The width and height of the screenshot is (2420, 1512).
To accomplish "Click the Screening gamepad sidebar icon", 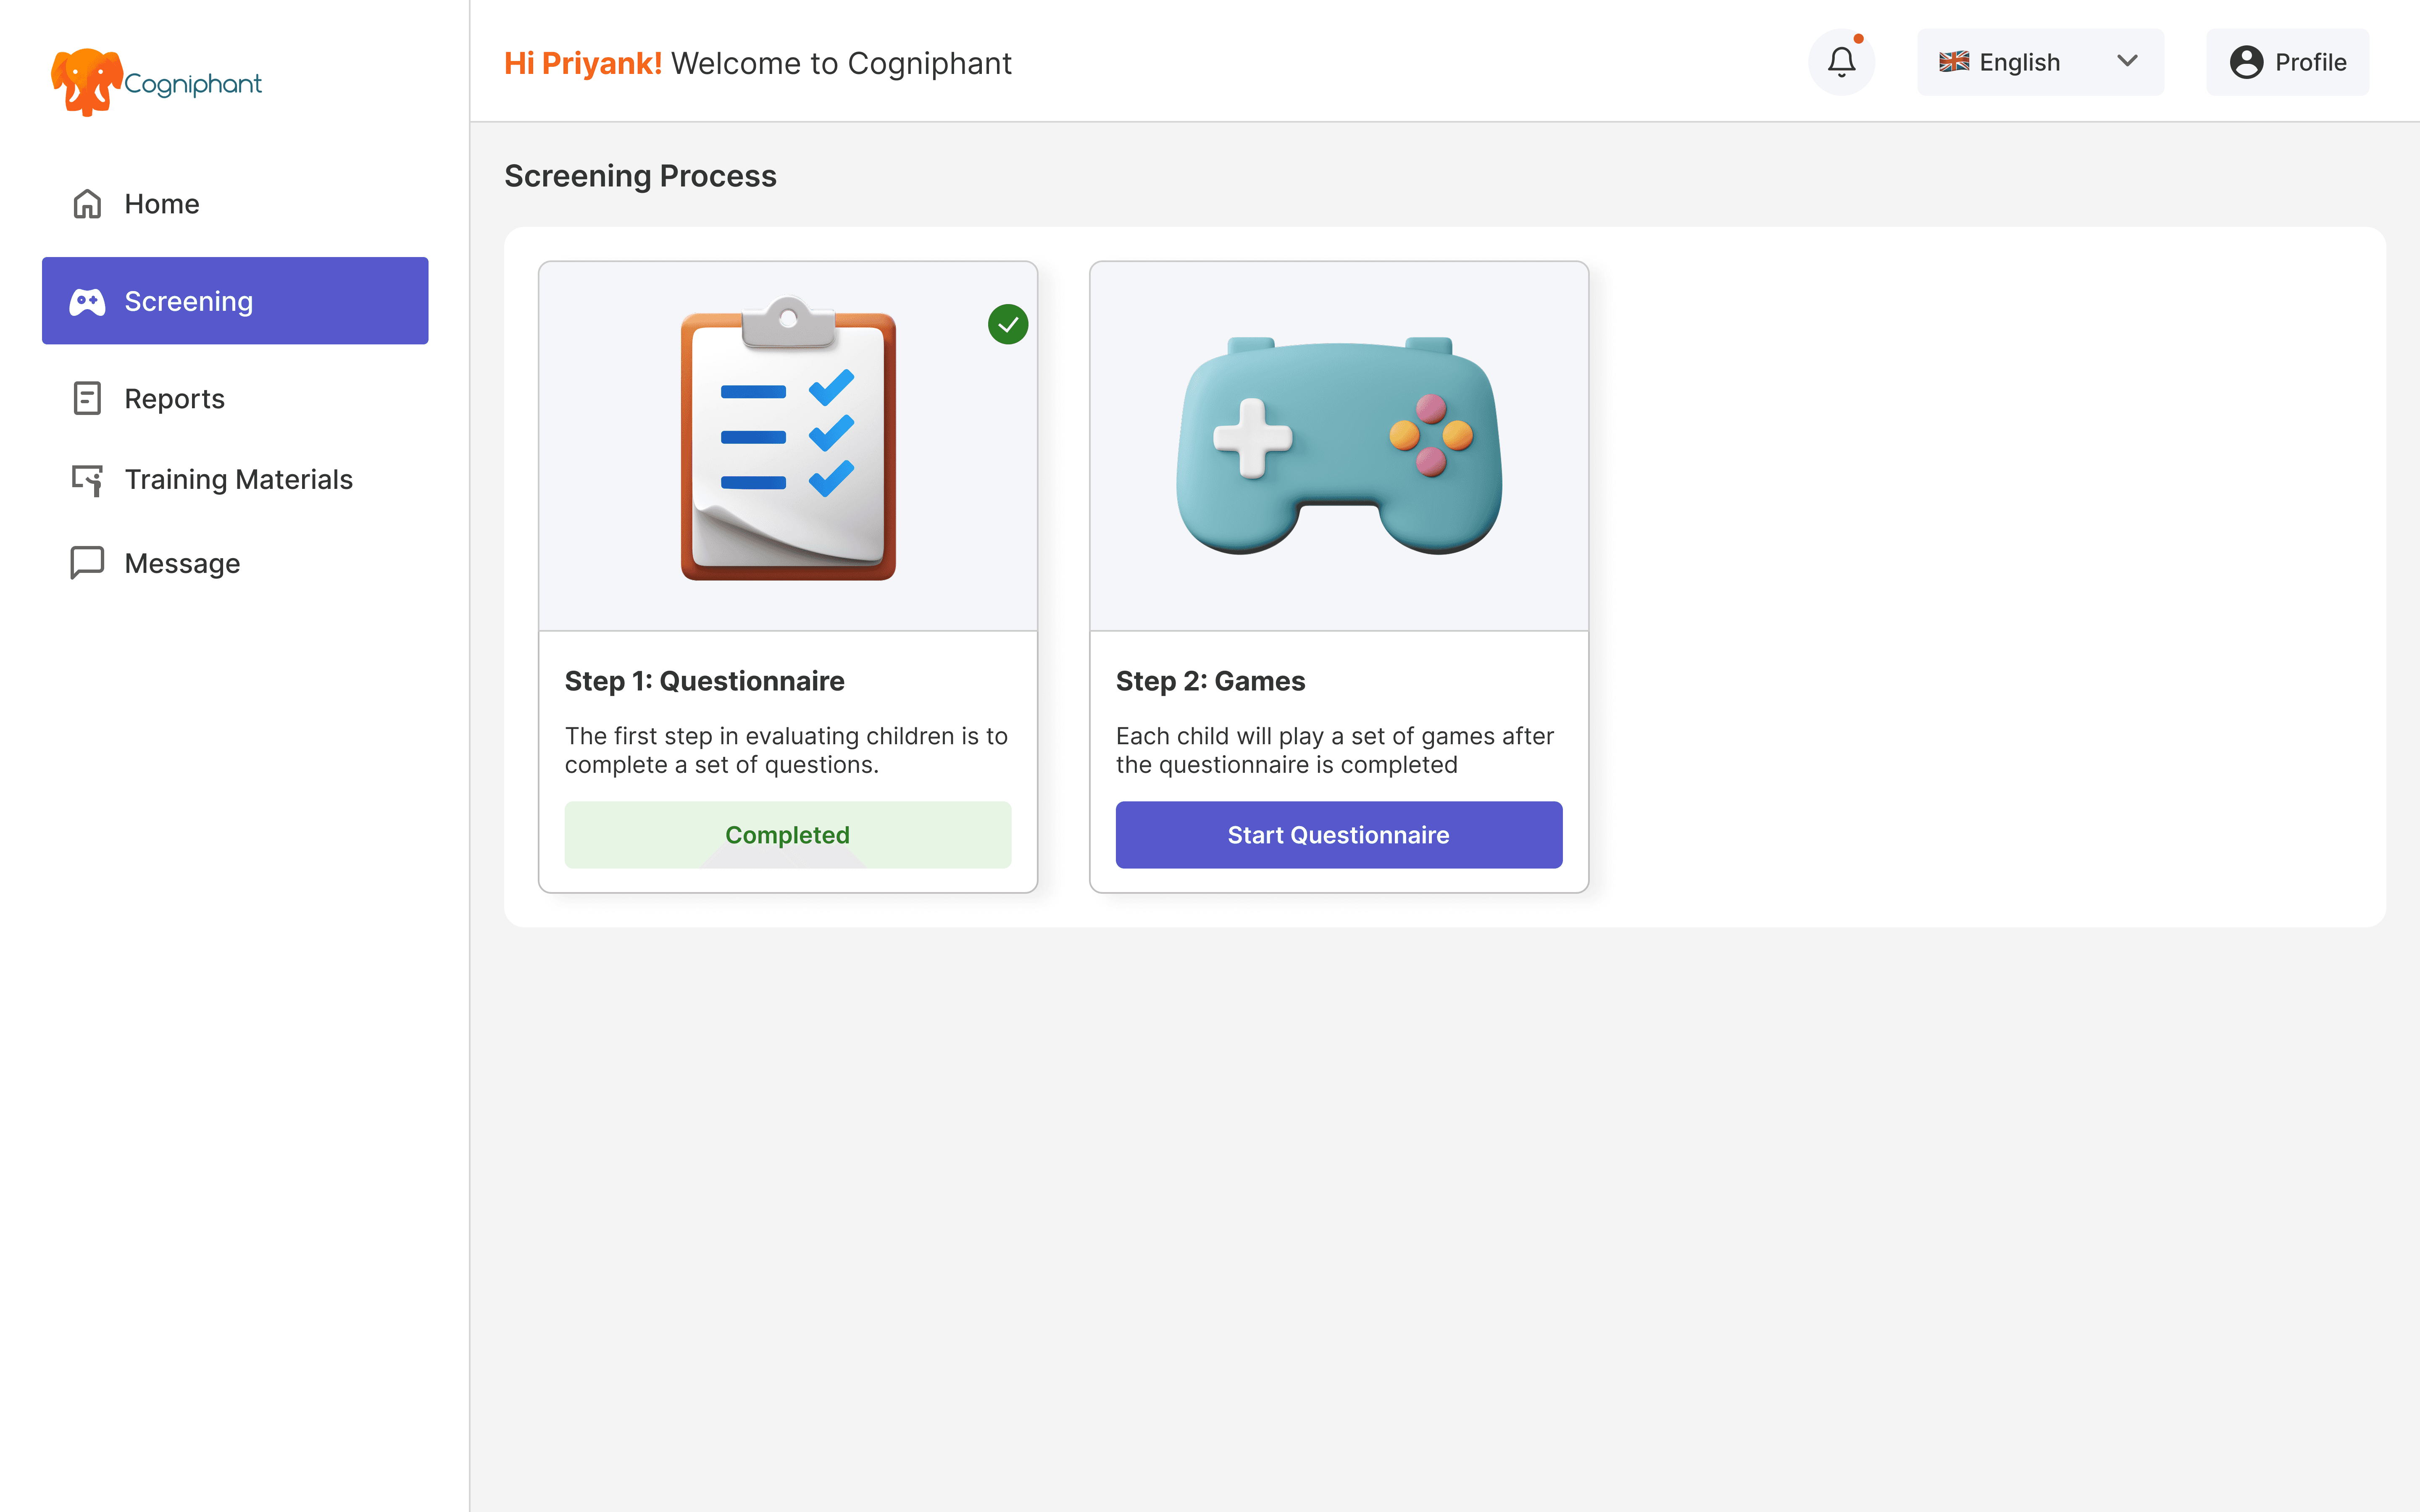I will click(87, 301).
